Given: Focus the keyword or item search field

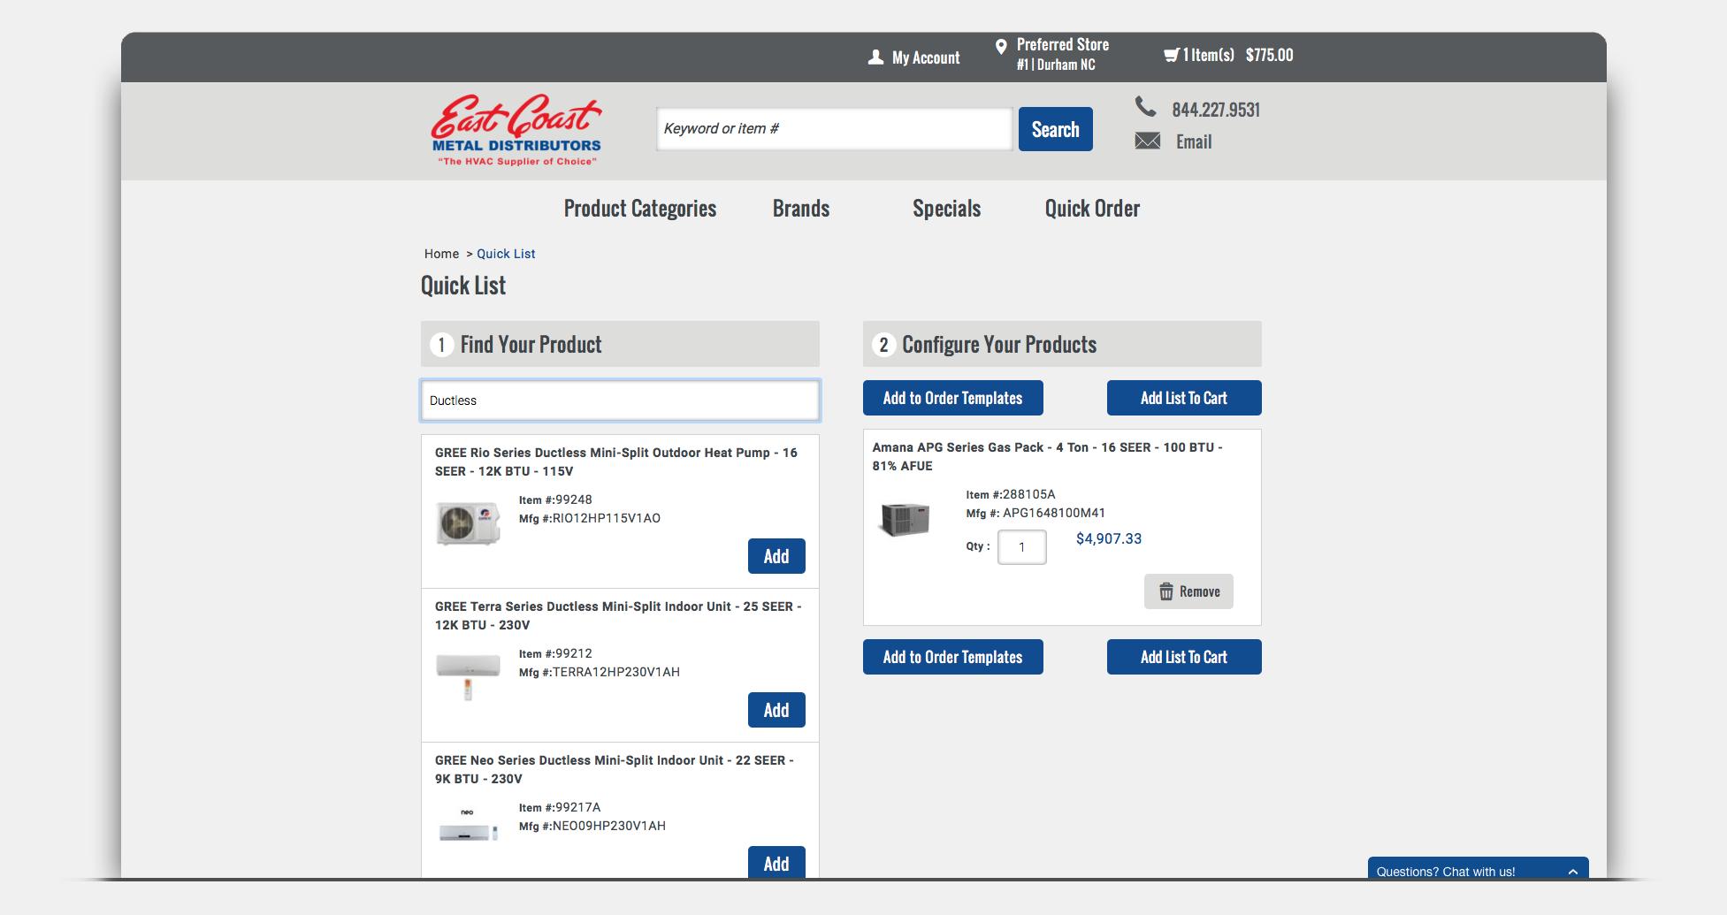Looking at the screenshot, I should click(834, 129).
